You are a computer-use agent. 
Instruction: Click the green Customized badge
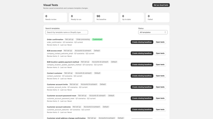[97, 39]
